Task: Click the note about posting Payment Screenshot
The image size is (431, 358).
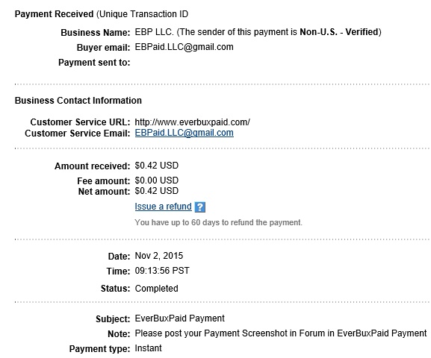Action: tap(281, 333)
